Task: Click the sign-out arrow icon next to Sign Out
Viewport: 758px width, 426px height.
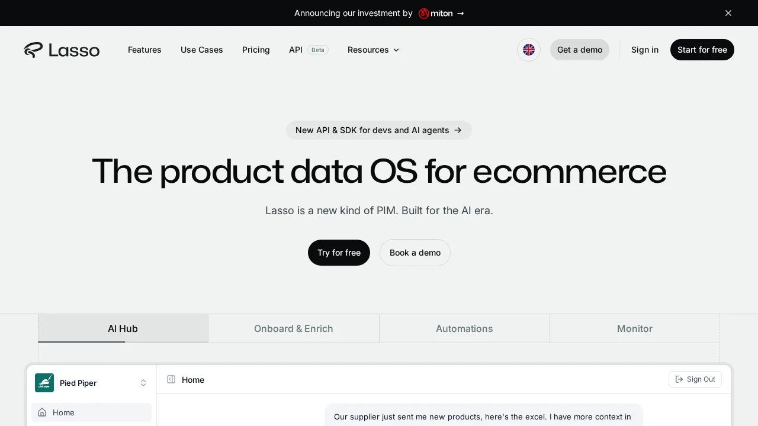Action: (680, 379)
